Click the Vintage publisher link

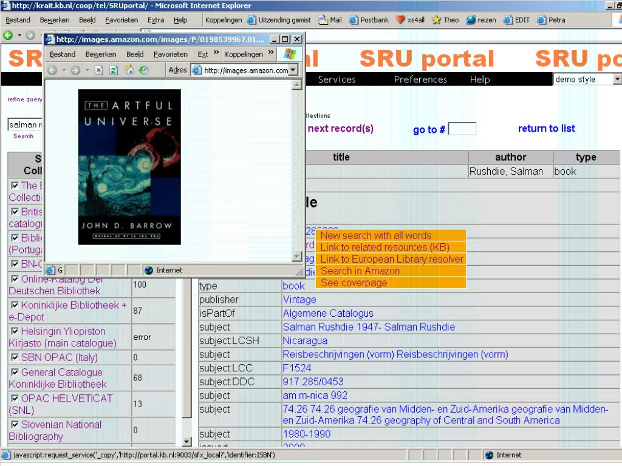(299, 300)
